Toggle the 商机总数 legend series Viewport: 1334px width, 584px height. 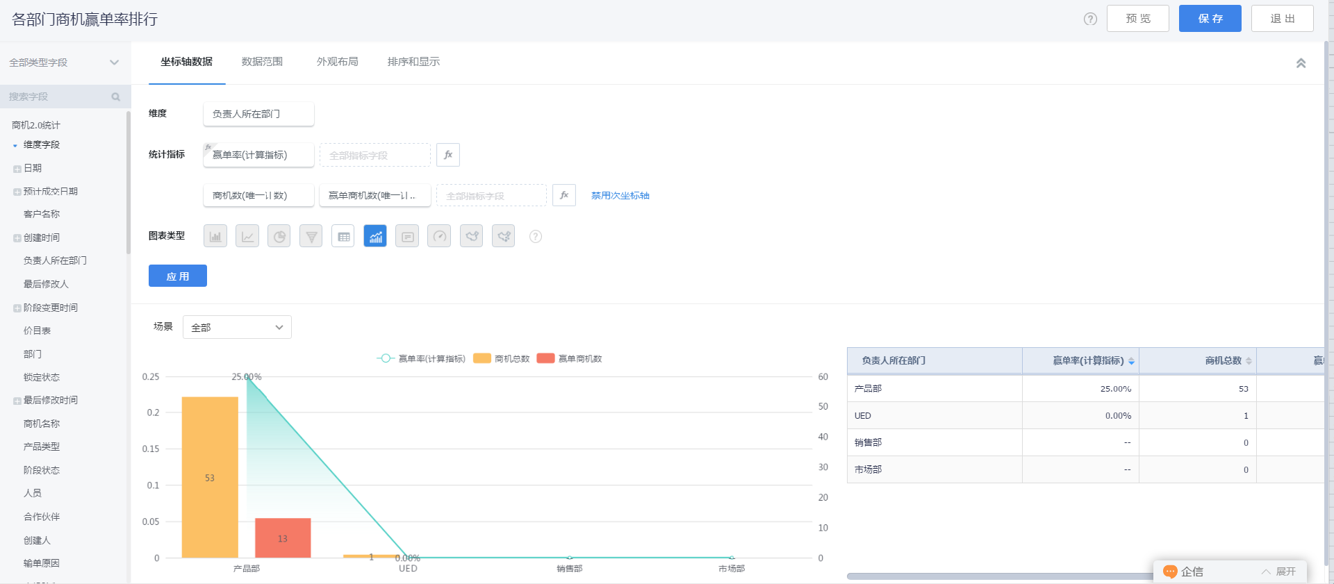(x=502, y=358)
